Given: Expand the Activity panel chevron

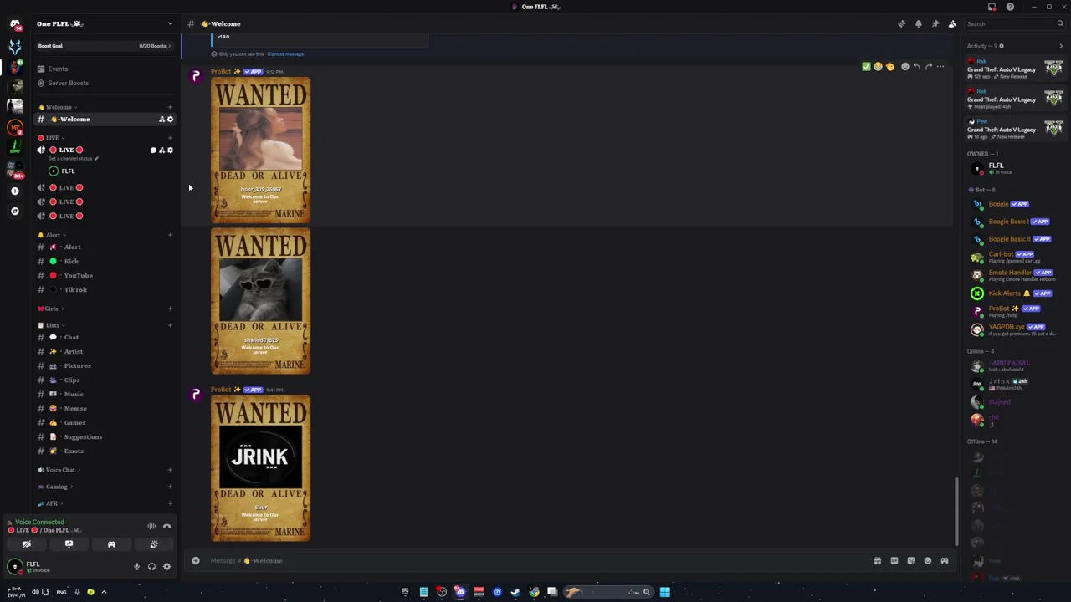Looking at the screenshot, I should [x=1061, y=46].
